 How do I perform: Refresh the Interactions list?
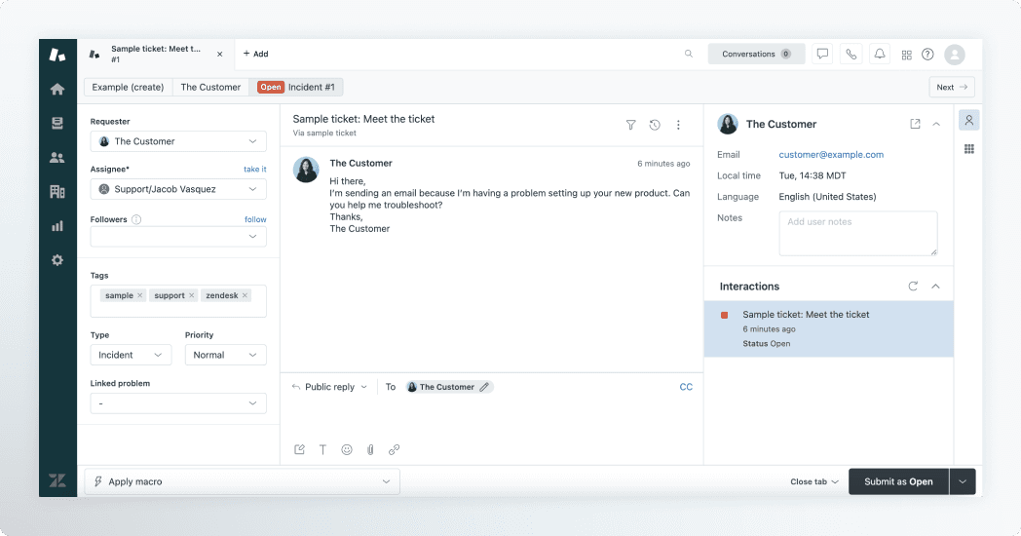point(913,286)
